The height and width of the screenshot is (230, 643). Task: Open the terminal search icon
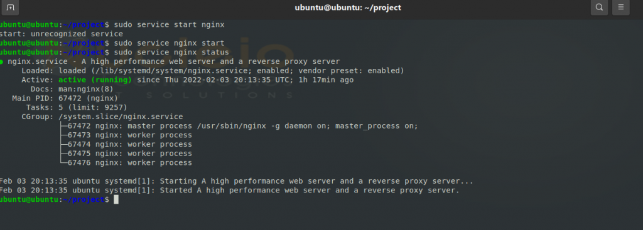pos(599,8)
